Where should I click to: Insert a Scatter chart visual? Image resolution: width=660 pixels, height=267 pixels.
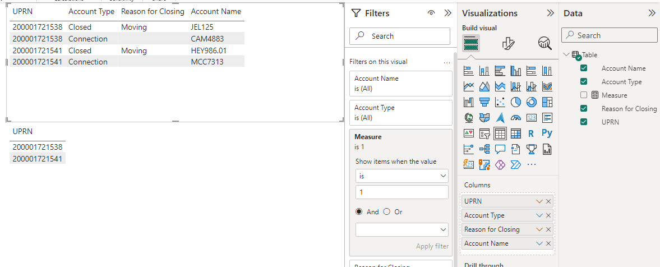pos(500,102)
